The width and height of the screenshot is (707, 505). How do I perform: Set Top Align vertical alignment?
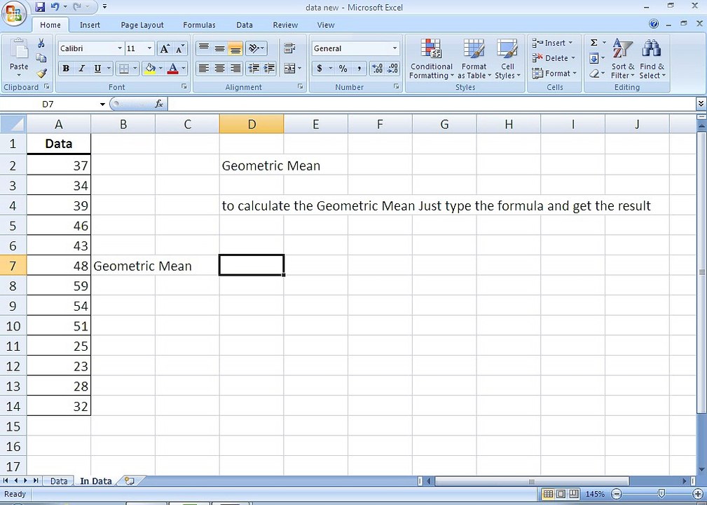(204, 48)
